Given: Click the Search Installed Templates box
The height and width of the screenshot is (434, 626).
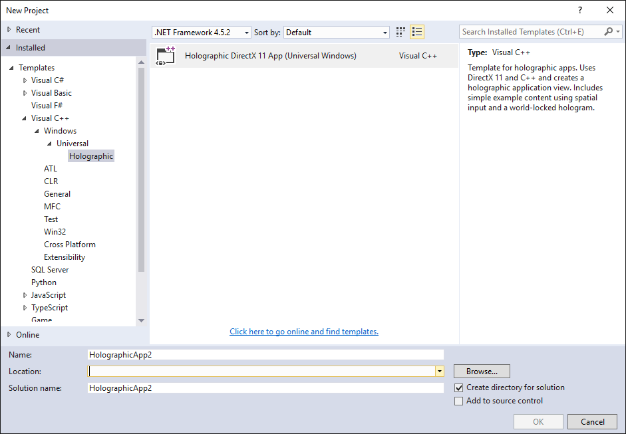Looking at the screenshot, I should click(x=532, y=31).
